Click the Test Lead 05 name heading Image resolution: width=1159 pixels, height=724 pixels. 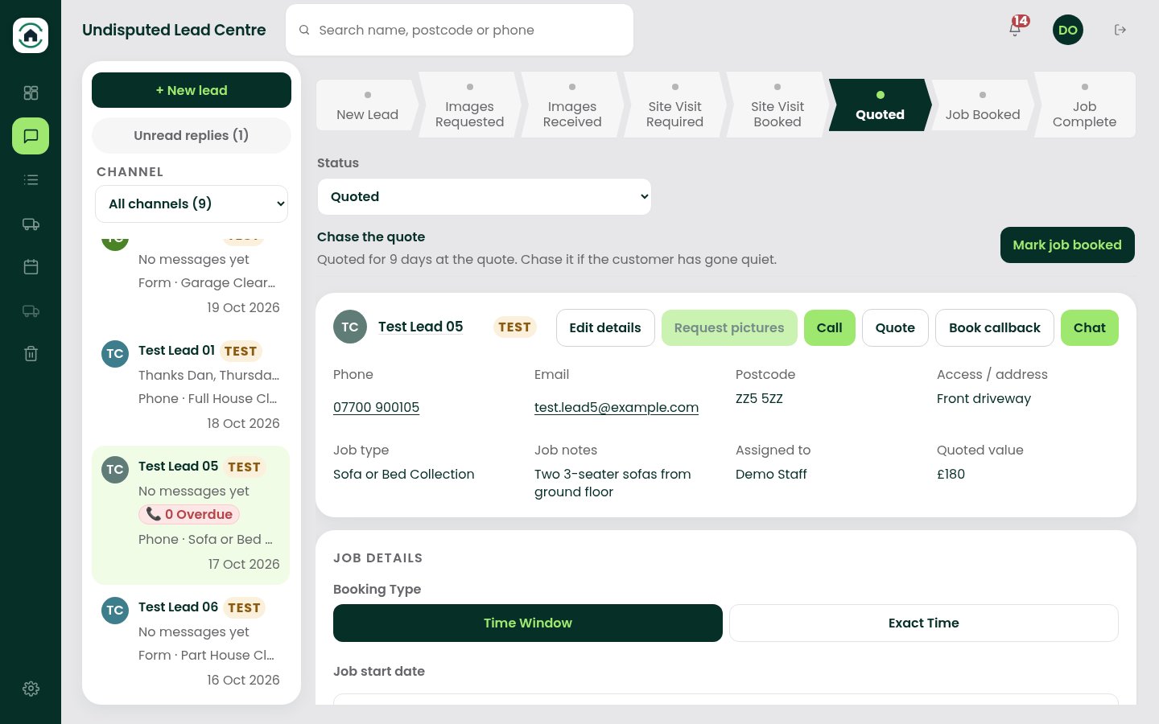click(x=421, y=327)
